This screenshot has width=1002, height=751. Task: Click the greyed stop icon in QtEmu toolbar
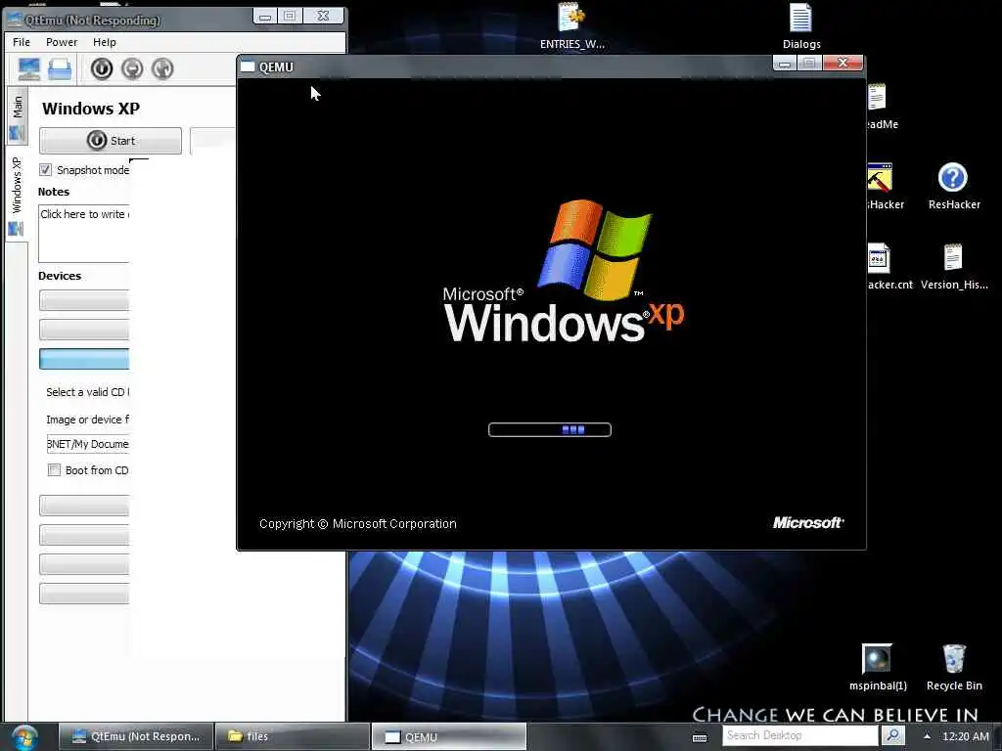click(x=132, y=68)
